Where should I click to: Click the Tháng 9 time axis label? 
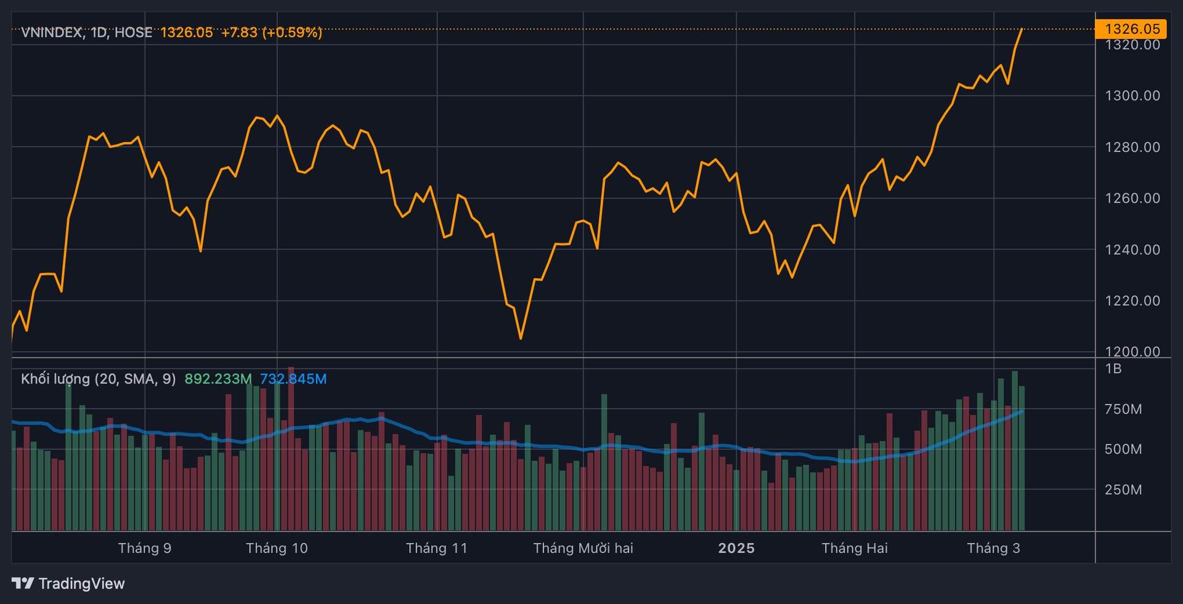145,548
